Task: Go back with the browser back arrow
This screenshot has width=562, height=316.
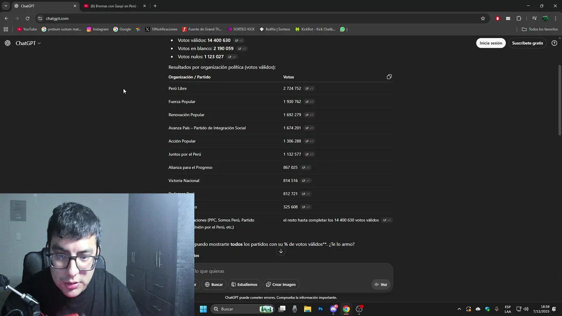Action: pos(6,18)
